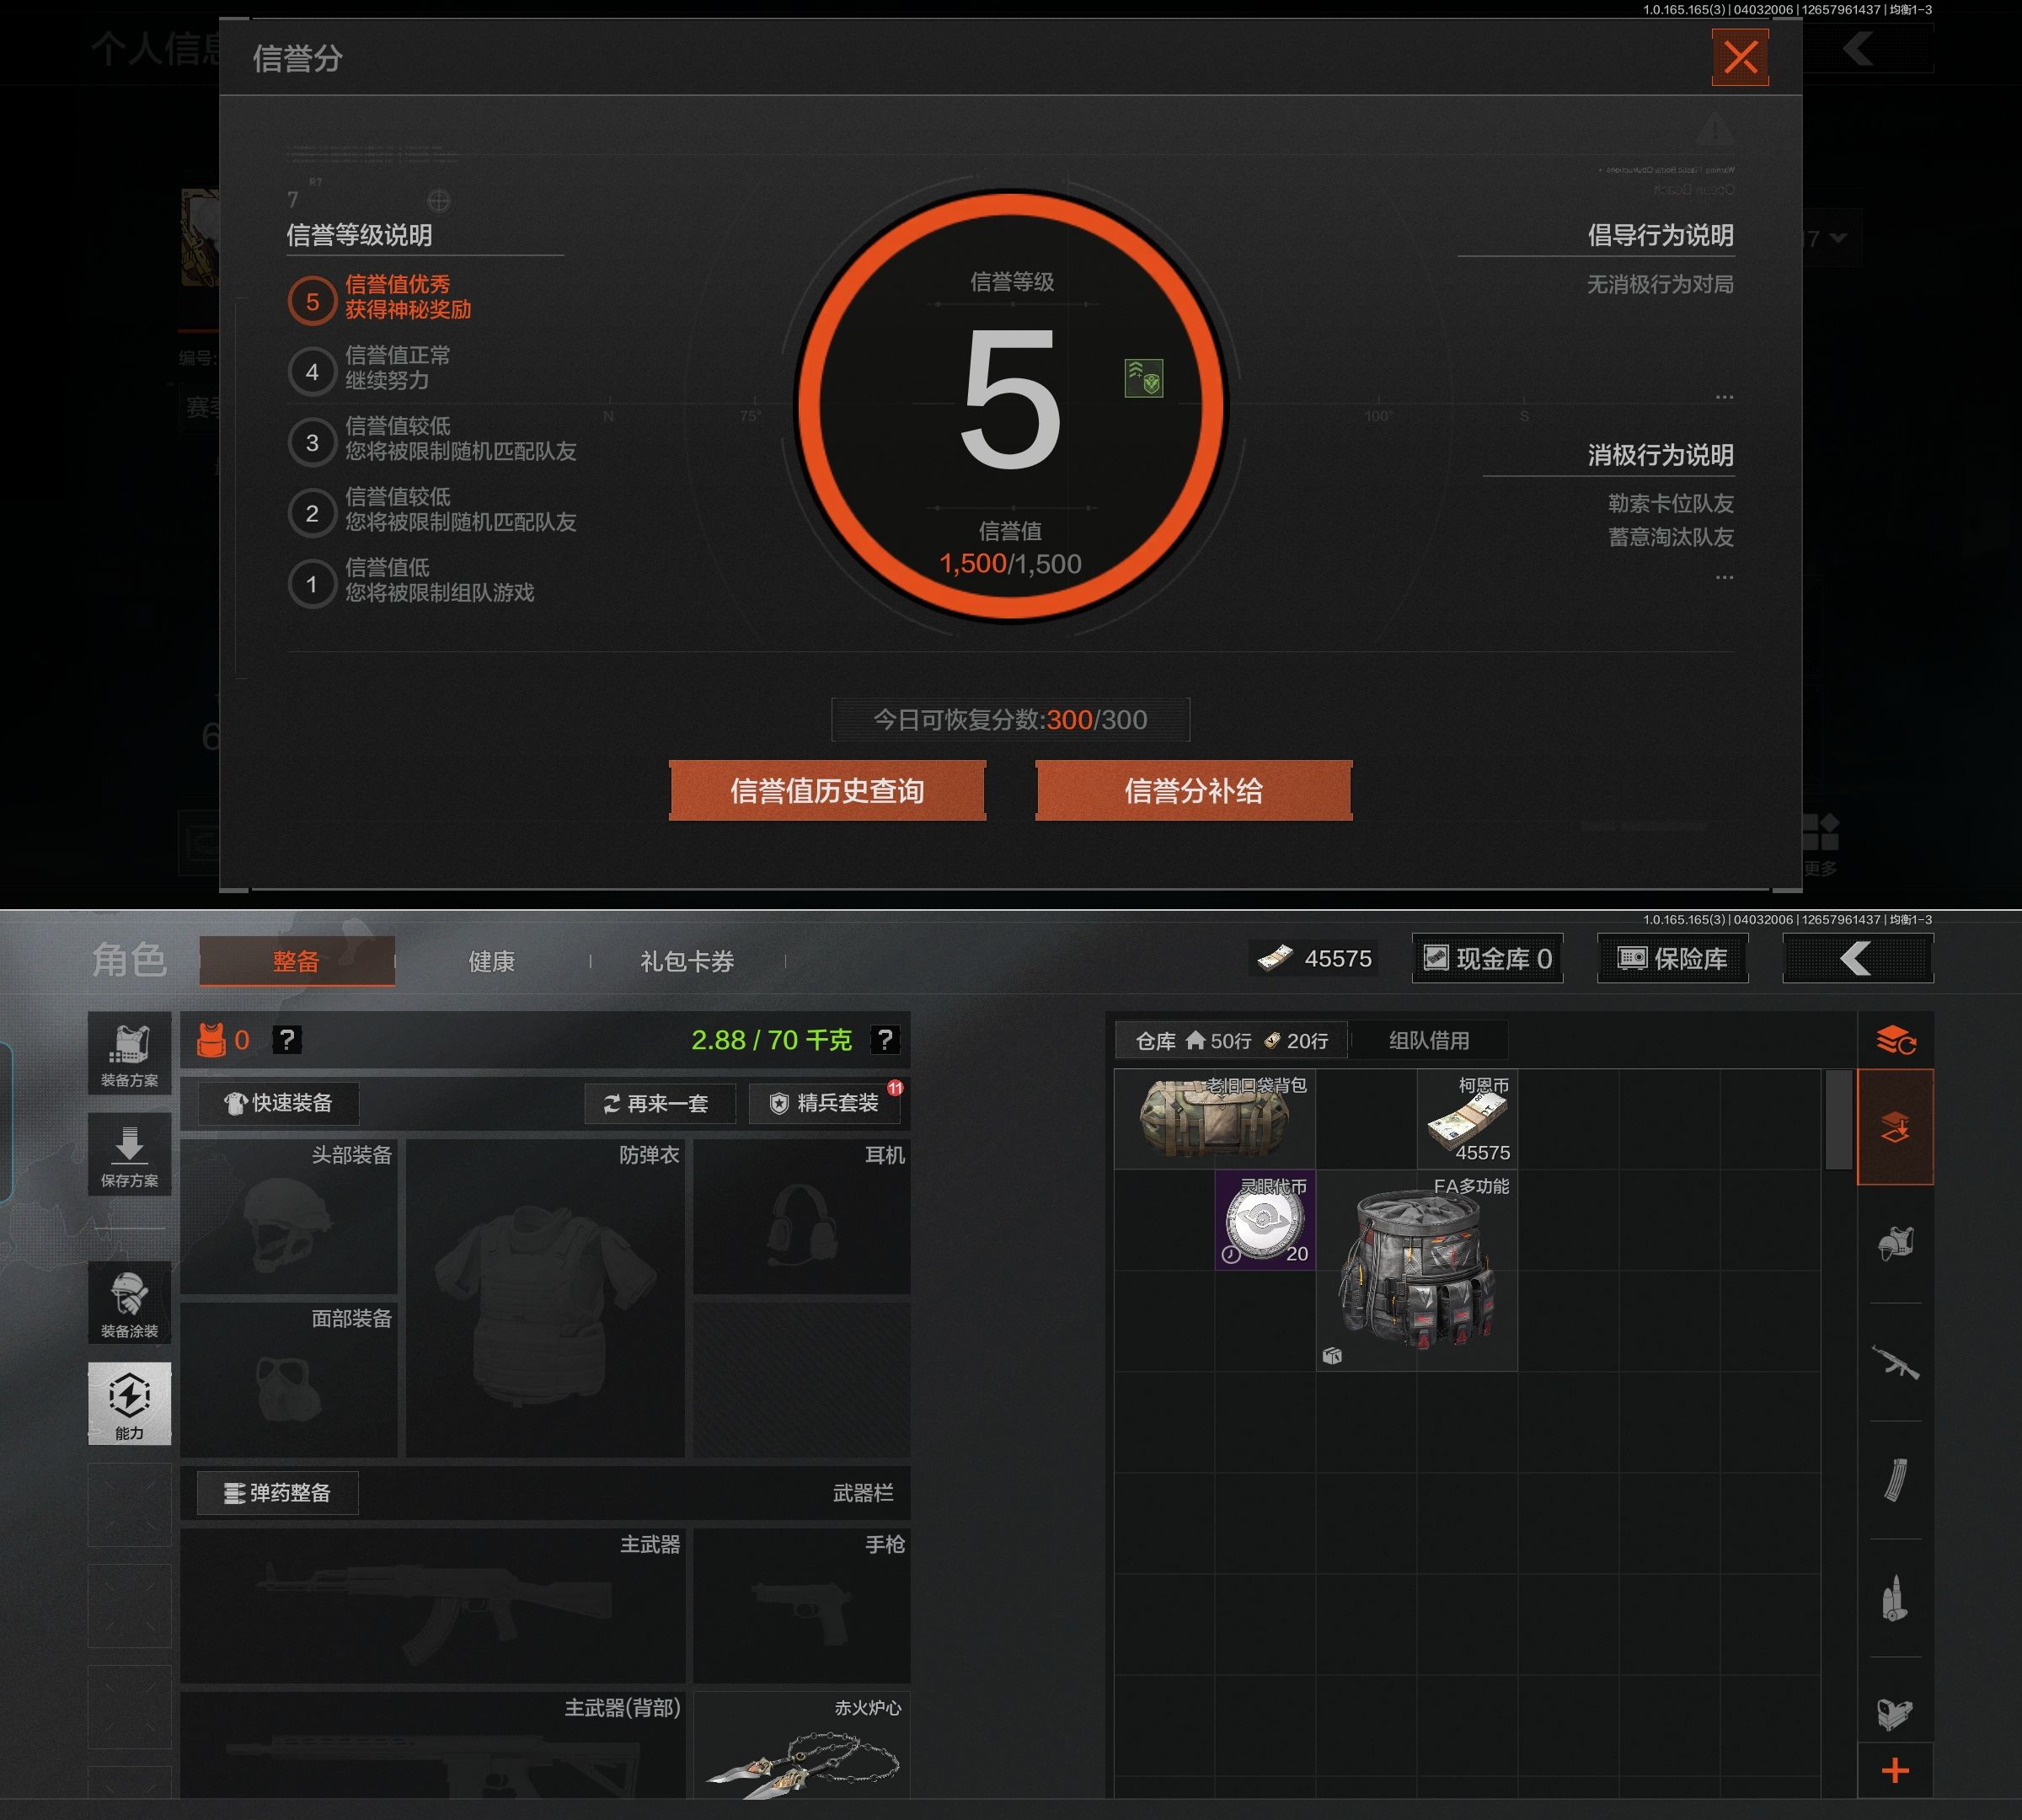Expand 消极行为说明 ellipsis for more

[x=1724, y=577]
